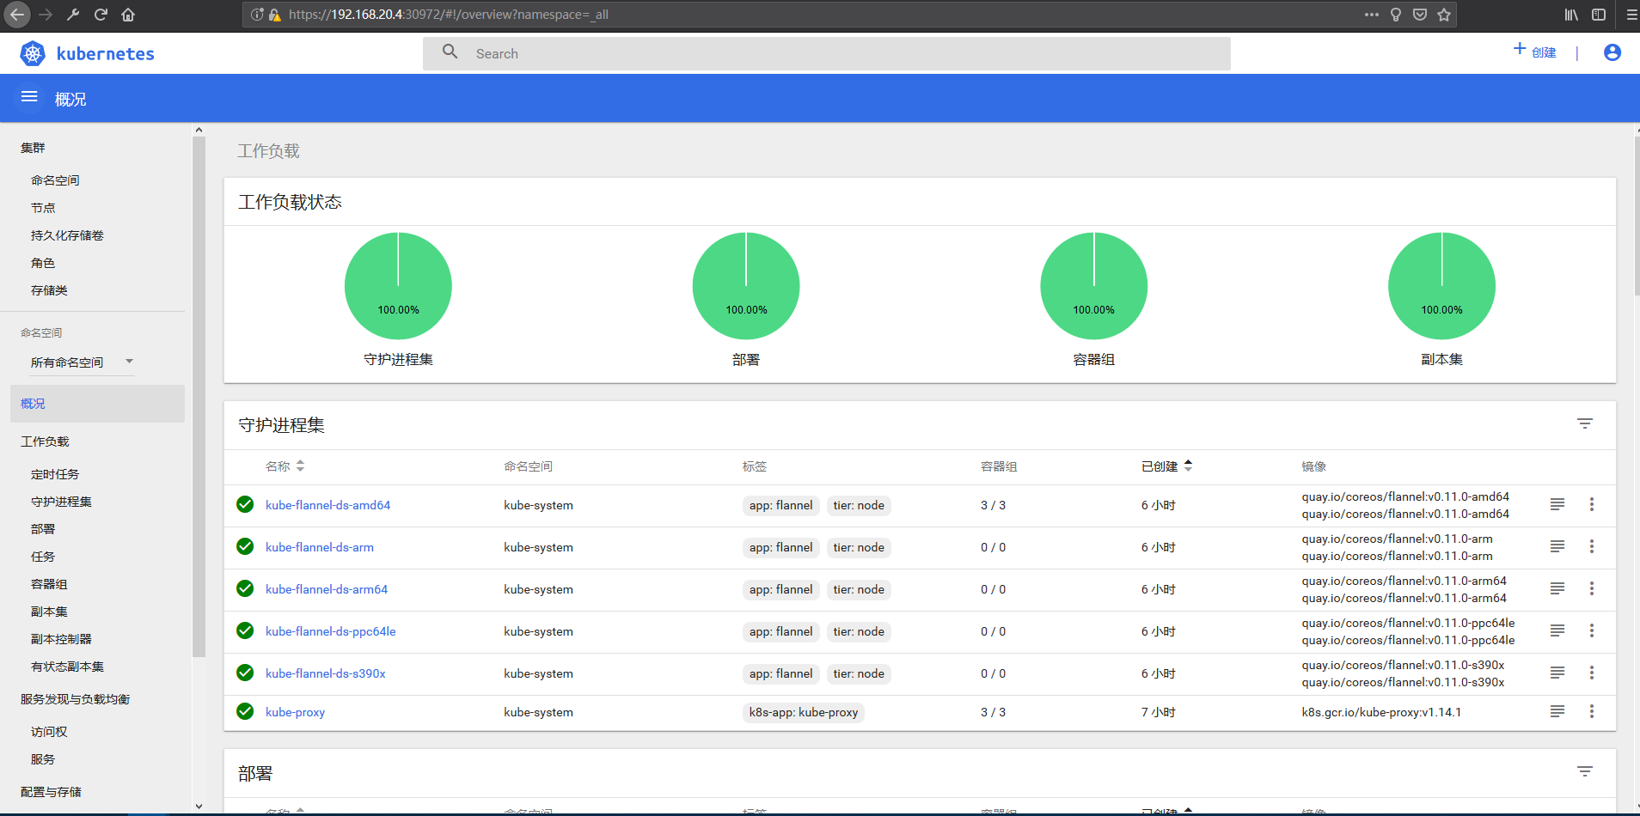Open kube-flannel-ds-arm link
This screenshot has height=816, width=1640.
point(319,547)
